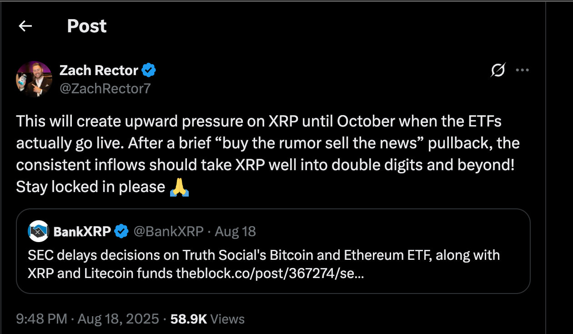Click the @ZachRector7 handle

[105, 88]
